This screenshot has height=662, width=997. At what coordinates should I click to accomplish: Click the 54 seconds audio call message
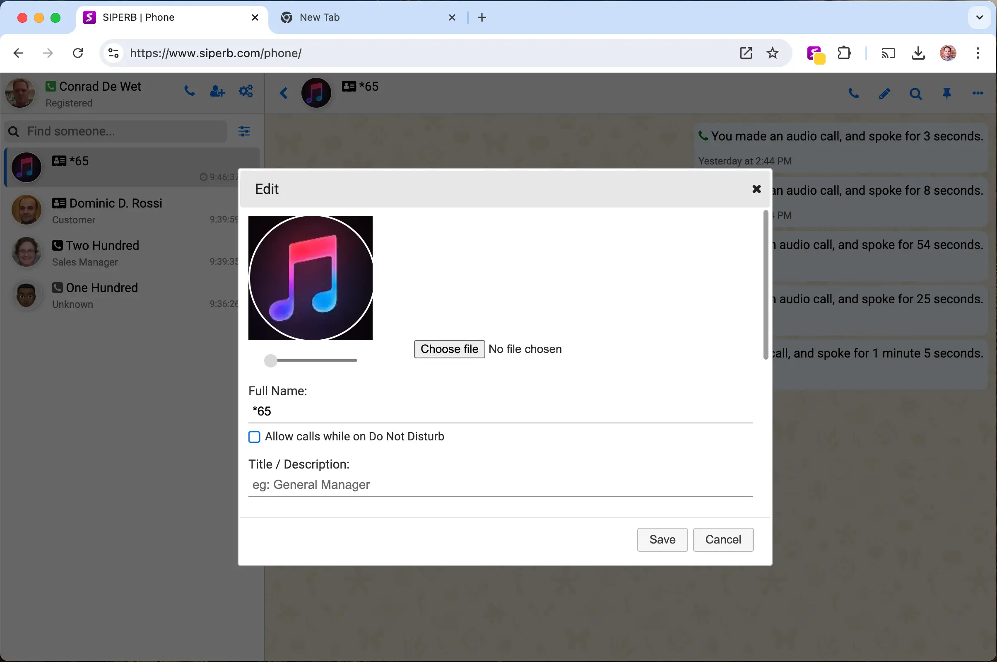point(880,256)
